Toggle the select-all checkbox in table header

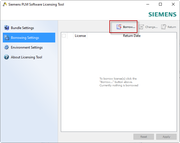point(64,35)
